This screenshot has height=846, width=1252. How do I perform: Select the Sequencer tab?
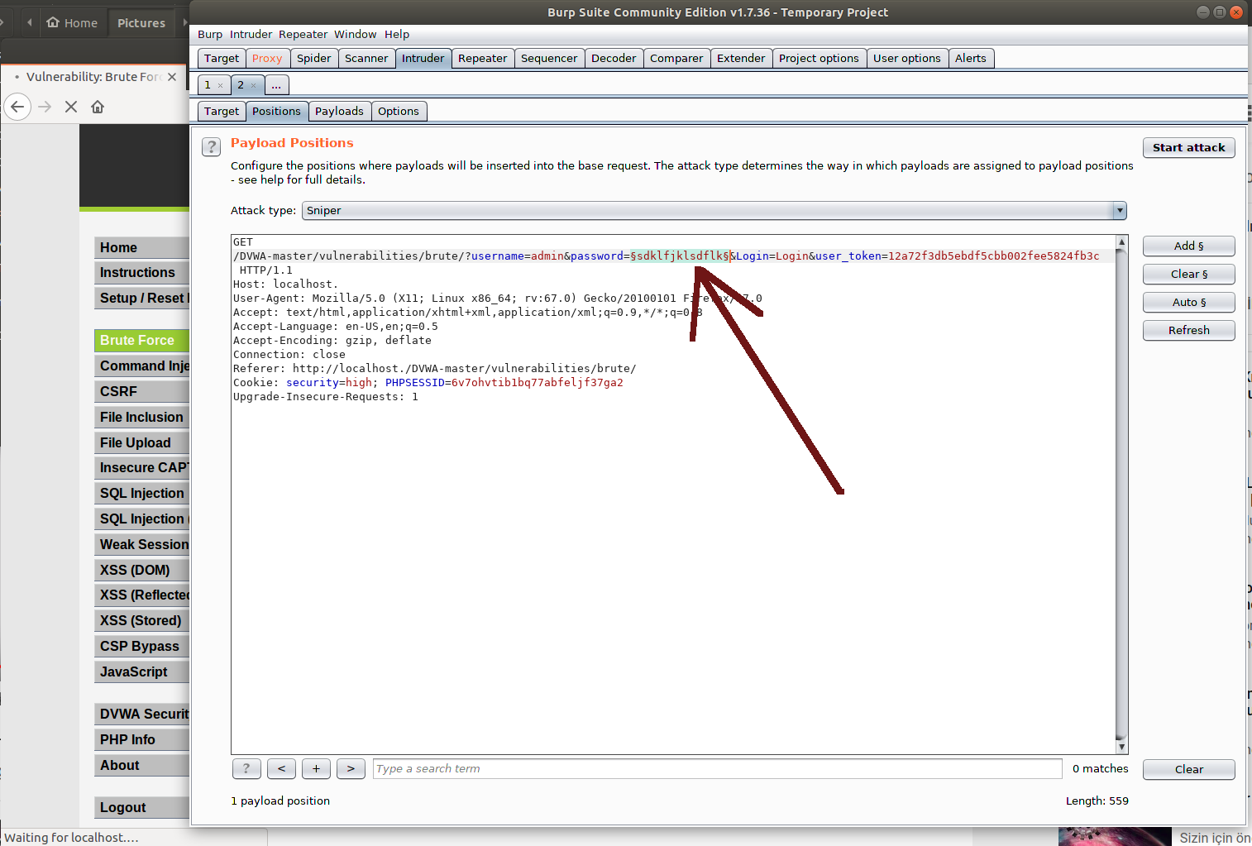(549, 58)
